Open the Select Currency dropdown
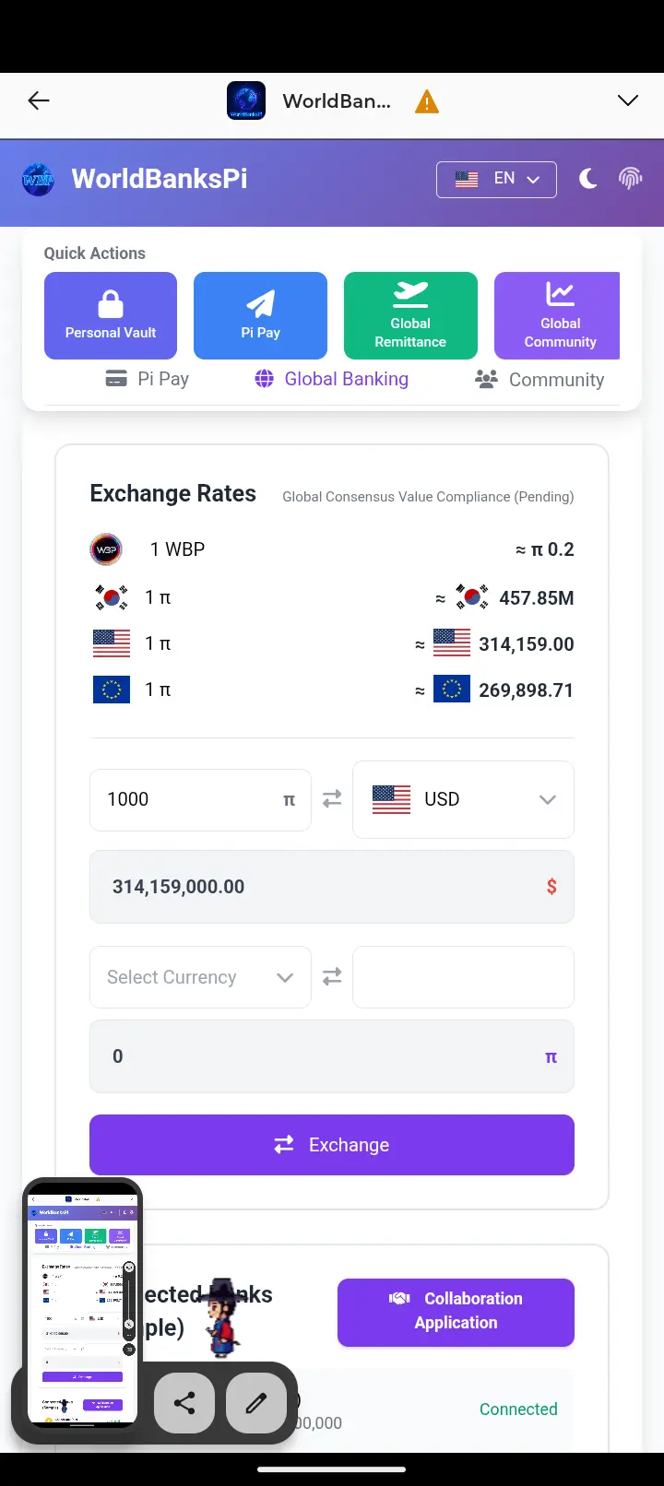The image size is (664, 1486). tap(200, 977)
